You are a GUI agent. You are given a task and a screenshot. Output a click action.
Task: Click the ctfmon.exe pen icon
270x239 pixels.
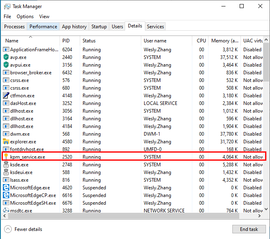tap(6, 96)
